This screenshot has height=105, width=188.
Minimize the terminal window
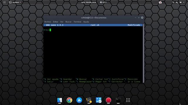[135, 17]
